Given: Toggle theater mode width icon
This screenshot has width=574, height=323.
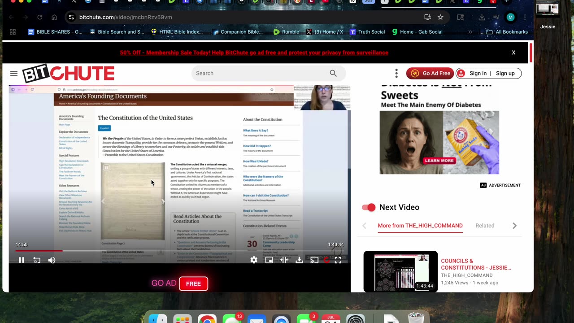Looking at the screenshot, I should [284, 260].
